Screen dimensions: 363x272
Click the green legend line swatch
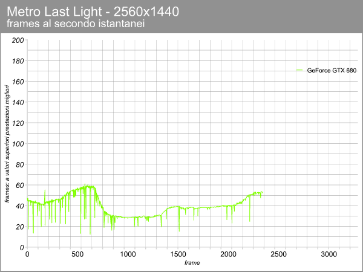coord(299,70)
